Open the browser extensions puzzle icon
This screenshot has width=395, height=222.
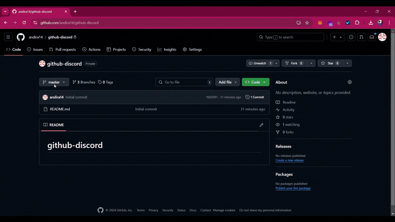click(357, 23)
